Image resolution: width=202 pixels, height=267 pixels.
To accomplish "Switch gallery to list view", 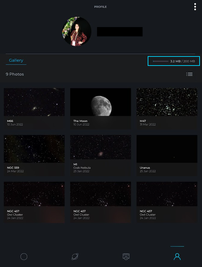I will [189, 74].
